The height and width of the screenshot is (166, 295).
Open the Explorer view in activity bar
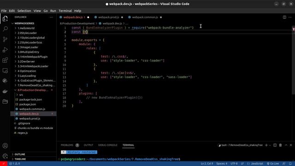[x=5, y=18]
